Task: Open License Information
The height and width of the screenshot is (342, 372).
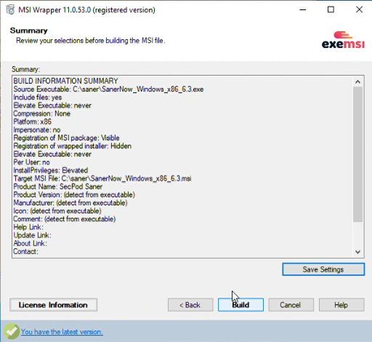Action: (53, 305)
